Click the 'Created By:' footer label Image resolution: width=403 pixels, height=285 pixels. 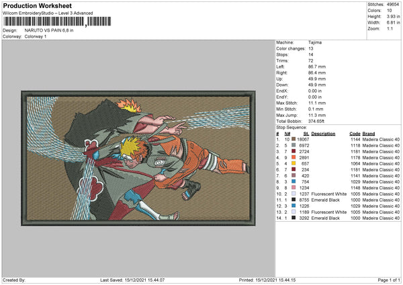(14, 280)
